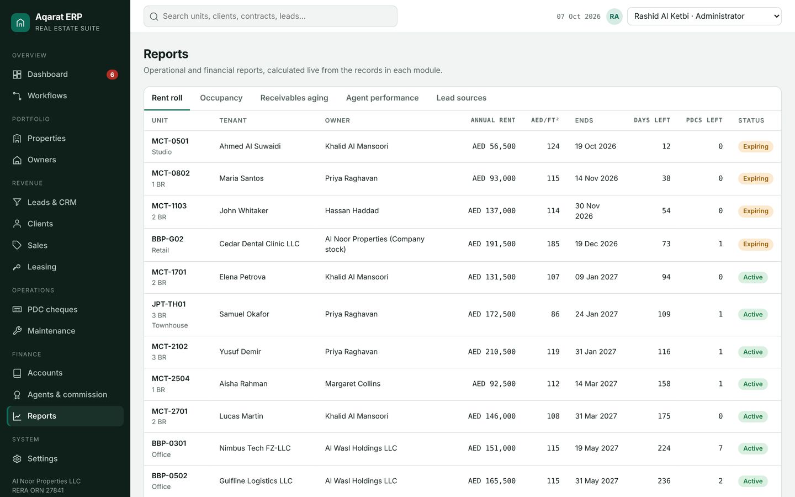Click tenant Cedar Dental Clinic LLC

tap(259, 244)
